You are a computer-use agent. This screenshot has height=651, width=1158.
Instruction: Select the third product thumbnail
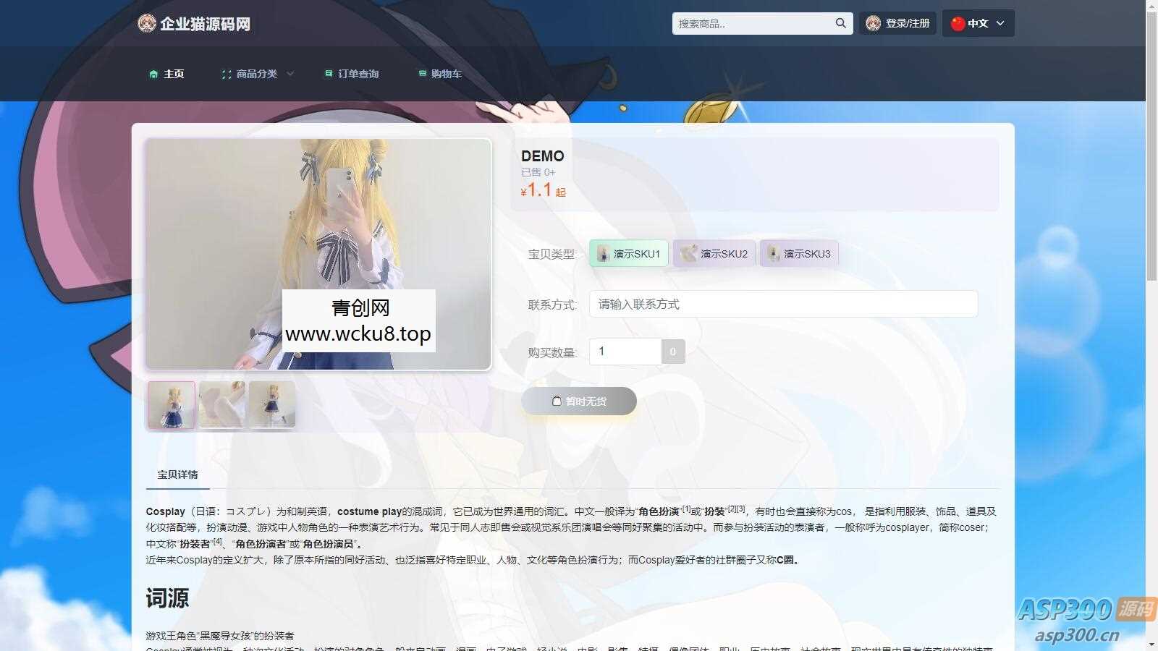click(x=271, y=404)
